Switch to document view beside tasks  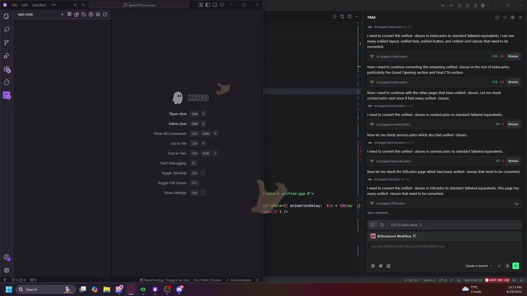click(x=382, y=225)
